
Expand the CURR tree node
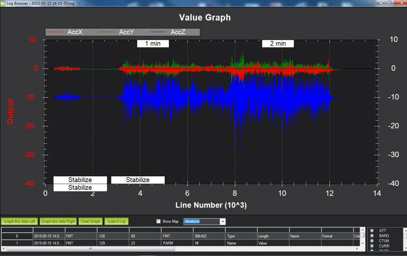tap(372, 246)
